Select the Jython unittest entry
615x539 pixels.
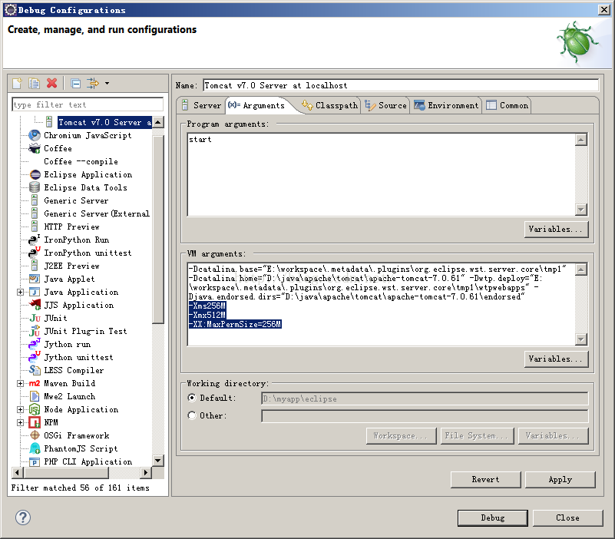(78, 357)
